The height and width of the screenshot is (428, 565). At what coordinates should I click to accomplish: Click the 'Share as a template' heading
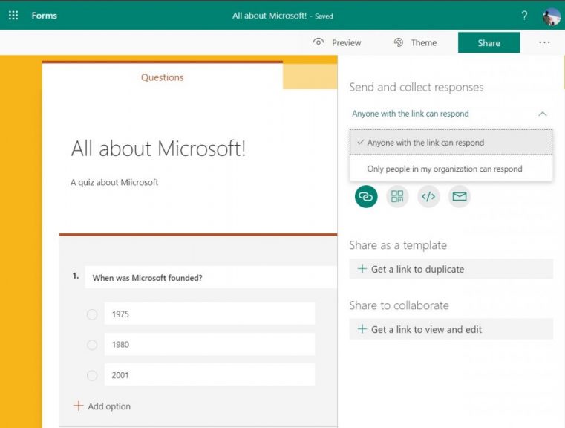coord(398,245)
